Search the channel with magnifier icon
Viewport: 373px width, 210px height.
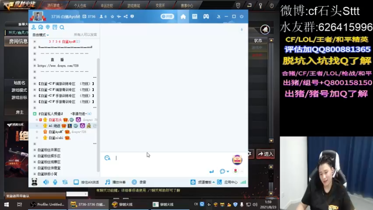[62, 28]
